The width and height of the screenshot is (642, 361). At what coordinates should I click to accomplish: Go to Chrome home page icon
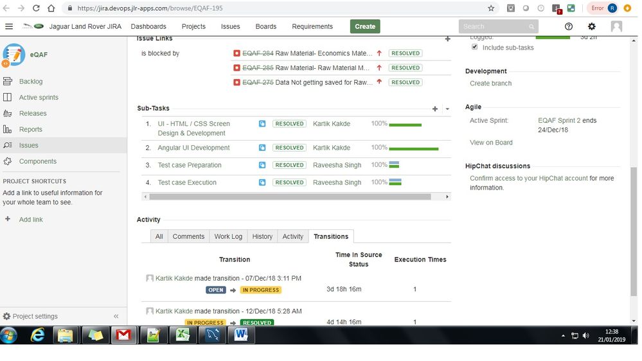[51, 8]
